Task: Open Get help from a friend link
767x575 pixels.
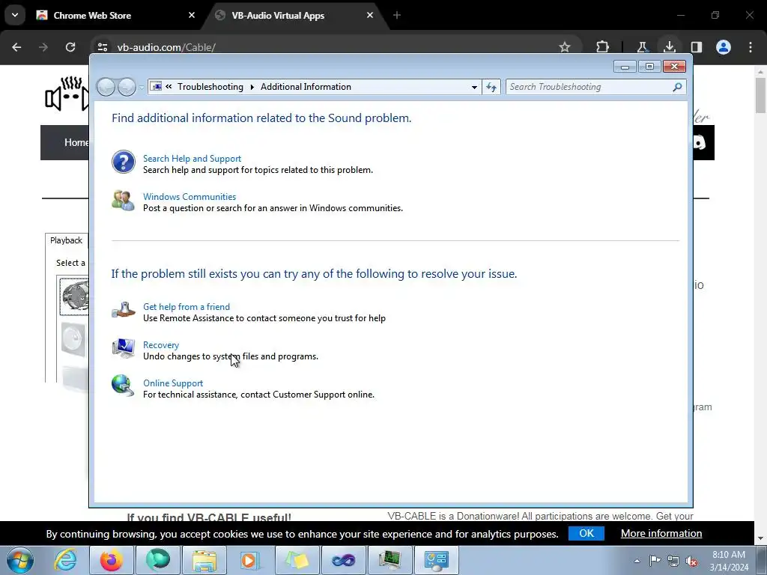Action: 187,306
